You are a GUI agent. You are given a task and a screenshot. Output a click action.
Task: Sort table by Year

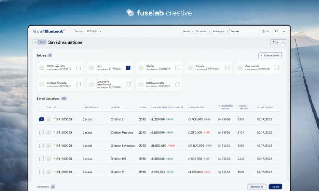143,107
